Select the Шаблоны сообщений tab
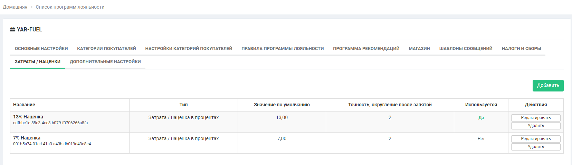The width and height of the screenshot is (572, 165). [466, 49]
